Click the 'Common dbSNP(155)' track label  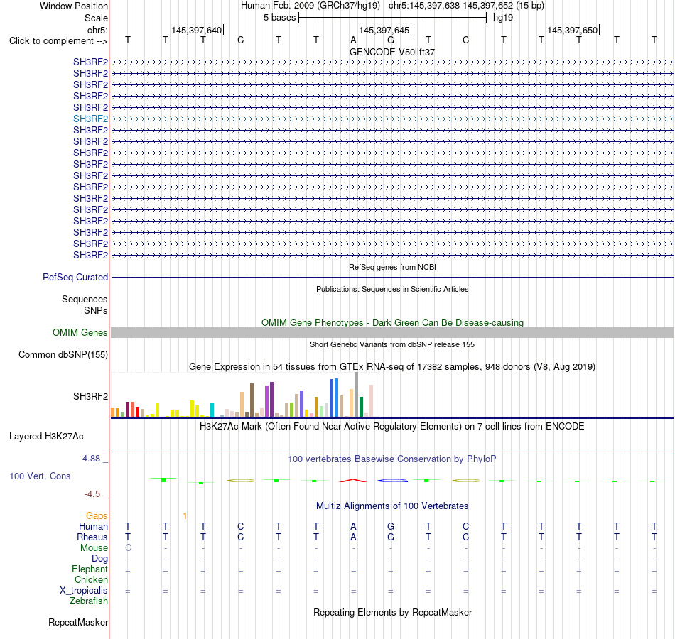click(63, 354)
